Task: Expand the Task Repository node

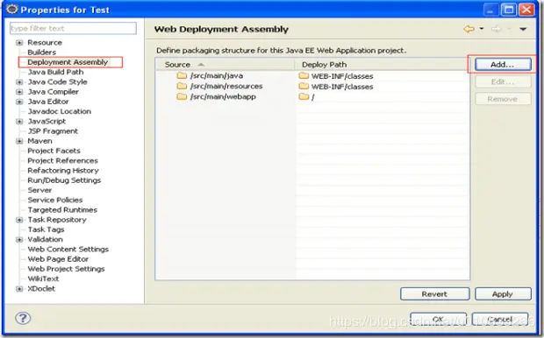Action: click(19, 220)
